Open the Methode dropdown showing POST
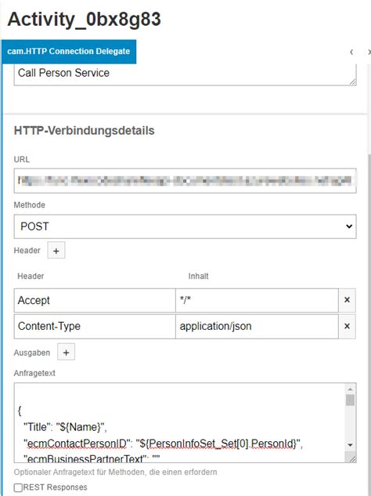The height and width of the screenshot is (496, 371). pos(185,226)
